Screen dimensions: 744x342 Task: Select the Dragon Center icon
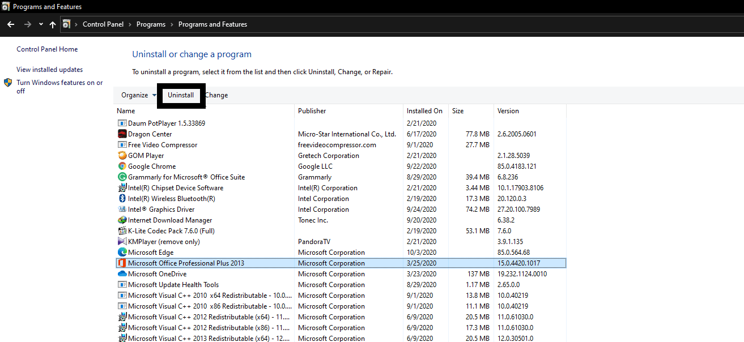(122, 134)
